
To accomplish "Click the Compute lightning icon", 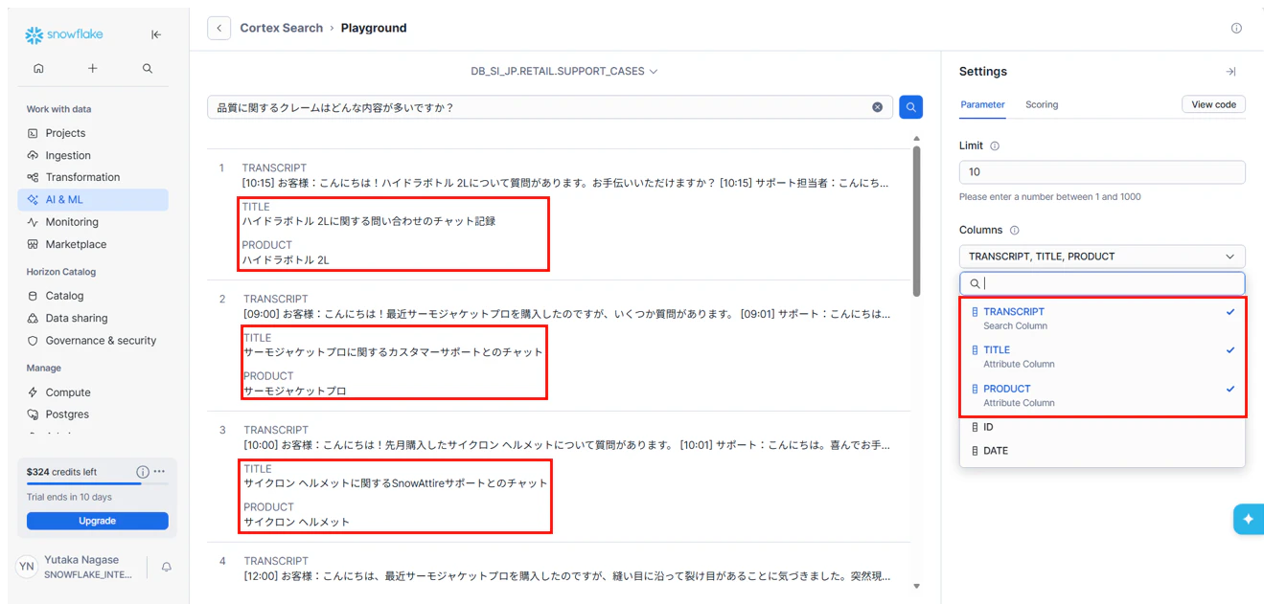I will [33, 392].
